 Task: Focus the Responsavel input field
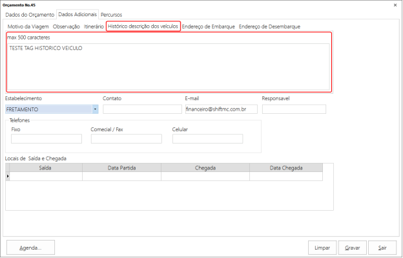(x=294, y=109)
